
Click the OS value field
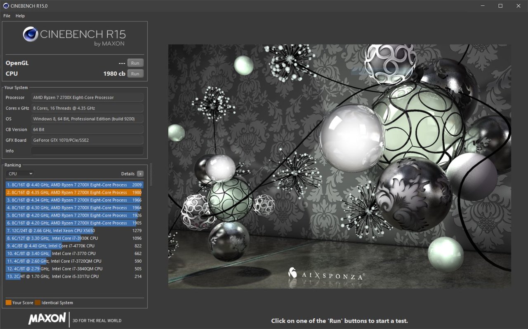coord(87,119)
